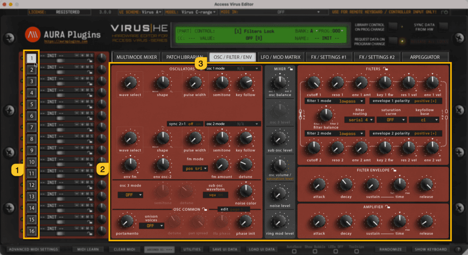This screenshot has width=468, height=255.
Task: Click the help question mark icon
Action: (x=459, y=250)
